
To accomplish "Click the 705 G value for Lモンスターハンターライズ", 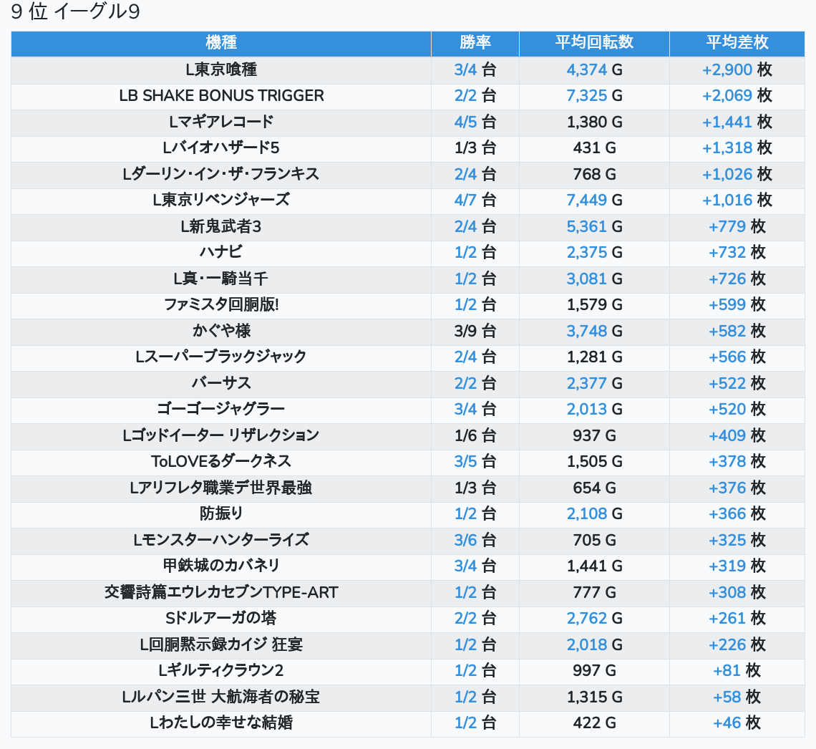I will tap(594, 540).
